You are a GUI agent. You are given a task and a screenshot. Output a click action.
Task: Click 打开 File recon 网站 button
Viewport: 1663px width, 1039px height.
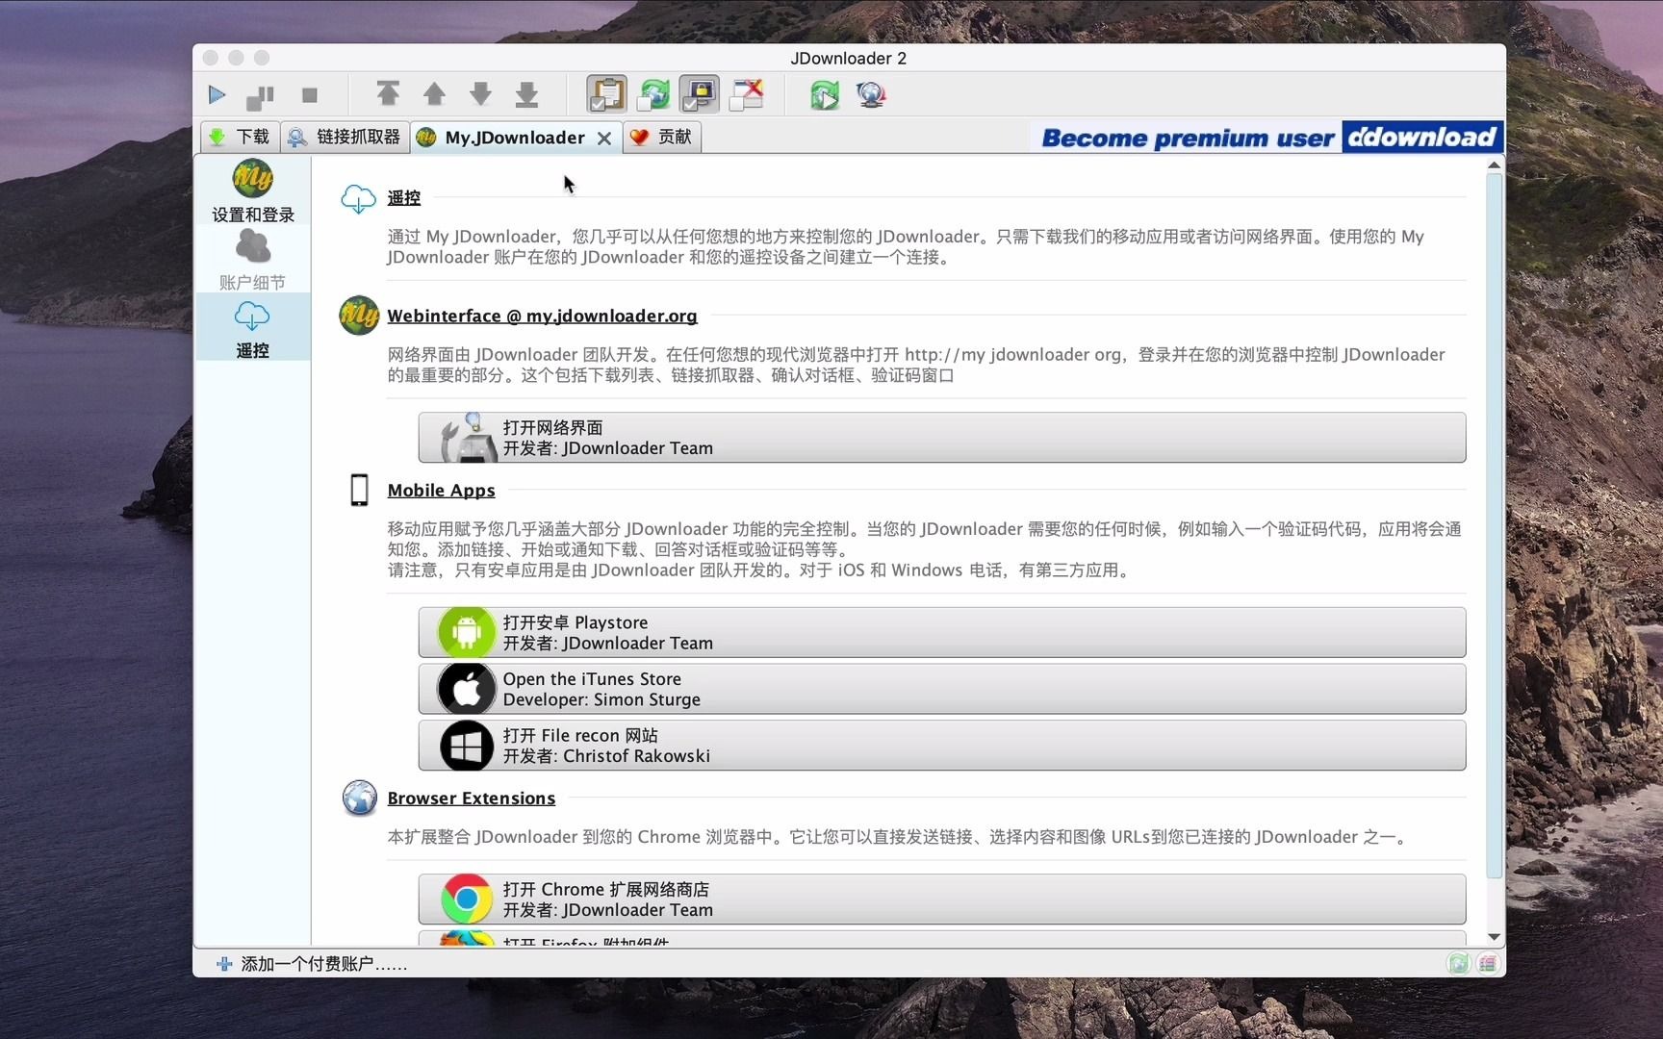[x=942, y=746]
